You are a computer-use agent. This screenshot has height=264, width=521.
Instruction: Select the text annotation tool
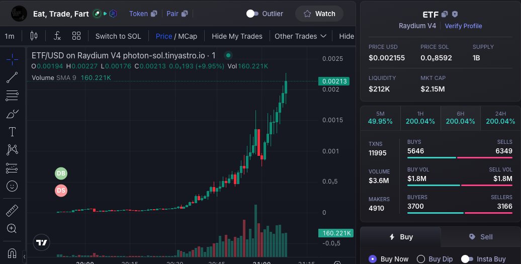click(x=12, y=132)
